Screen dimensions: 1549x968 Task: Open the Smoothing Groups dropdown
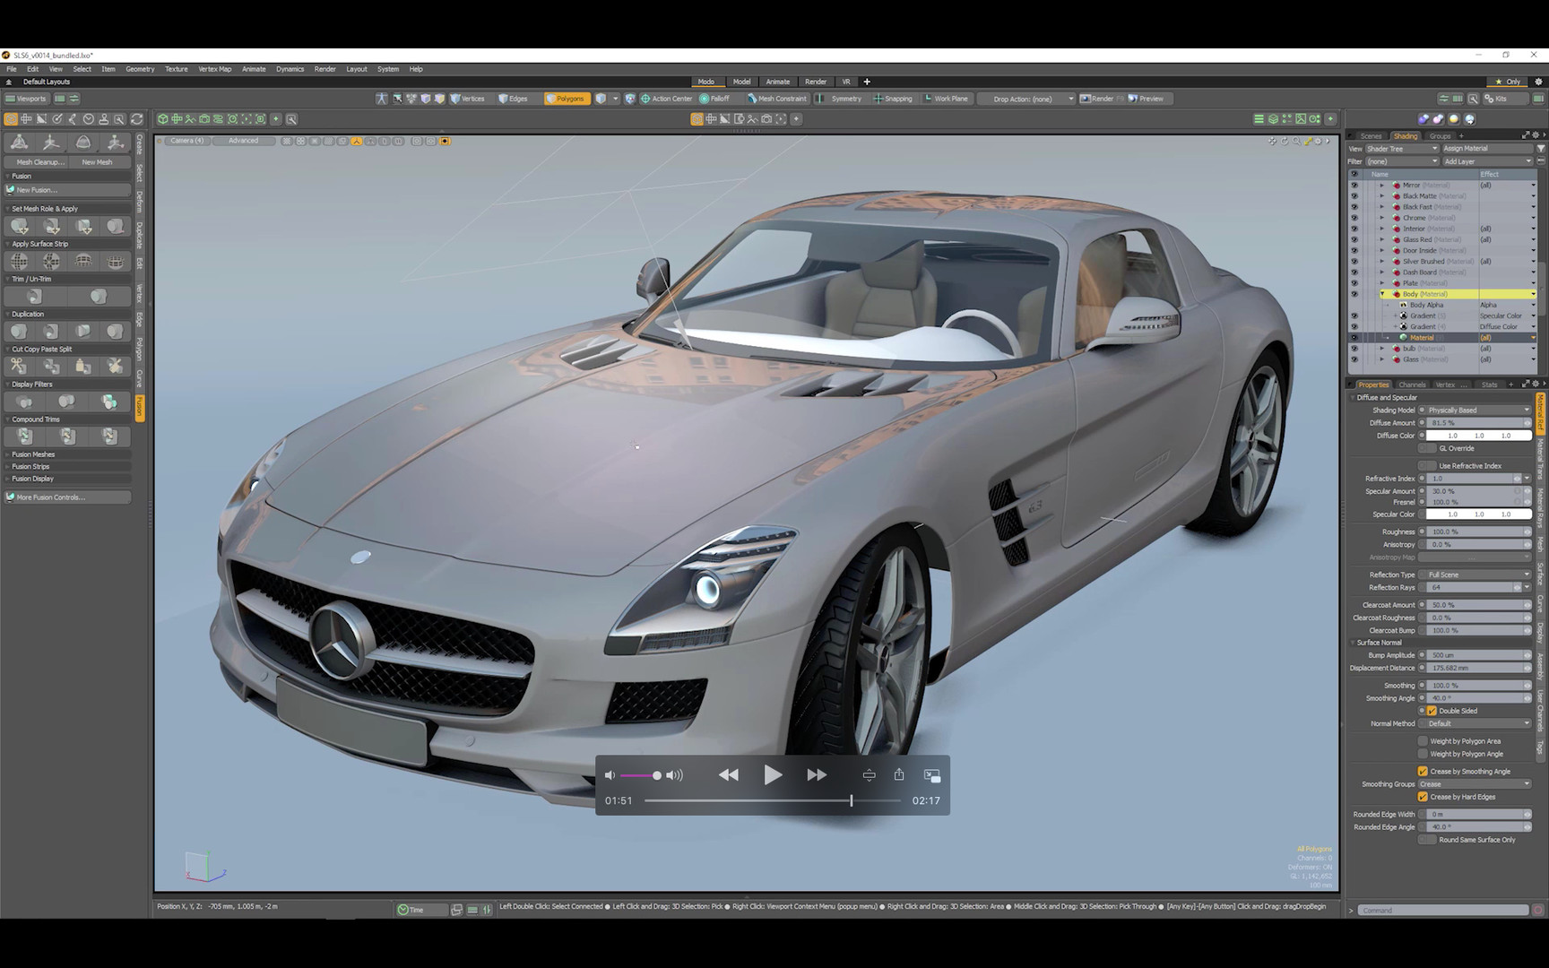point(1475,784)
